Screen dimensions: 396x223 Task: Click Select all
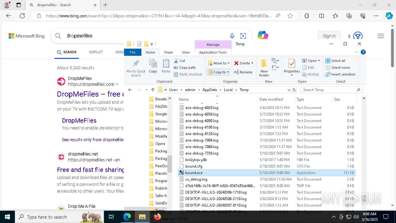(x=335, y=61)
